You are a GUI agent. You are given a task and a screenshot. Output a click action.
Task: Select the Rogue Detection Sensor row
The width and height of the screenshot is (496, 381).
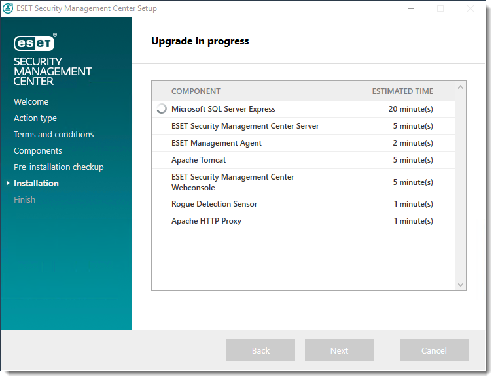coord(304,204)
